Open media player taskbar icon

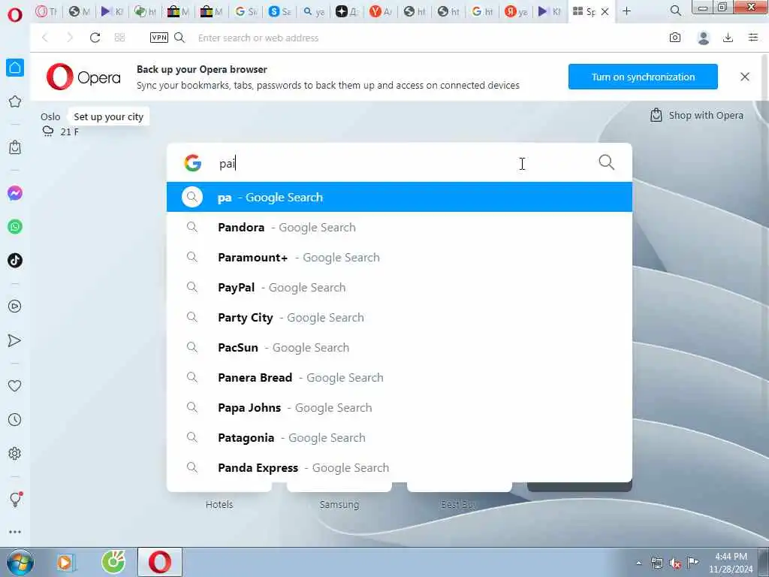tap(66, 562)
